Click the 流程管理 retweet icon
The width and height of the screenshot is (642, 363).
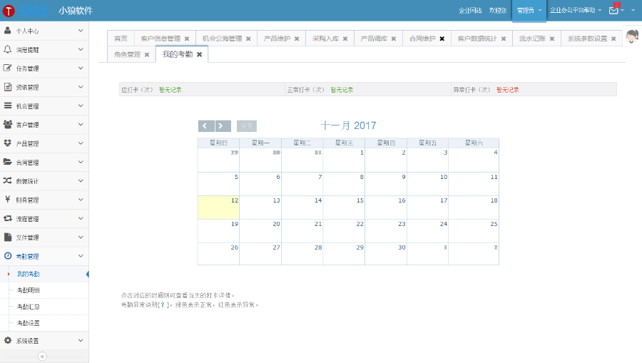tap(7, 218)
